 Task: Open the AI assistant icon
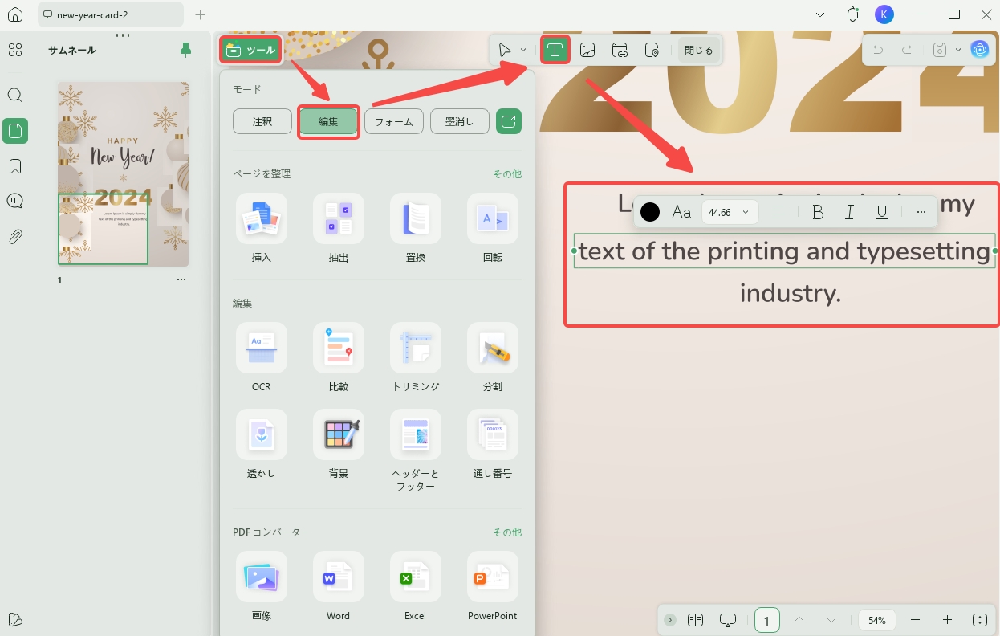coord(979,50)
